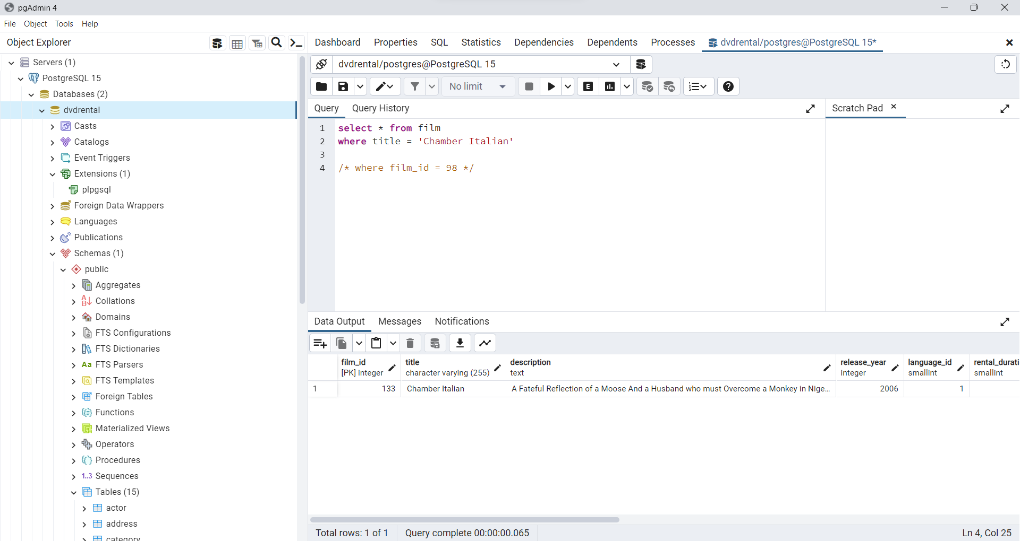Click the Rollback transaction icon
Viewport: 1020px width, 541px height.
coord(669,86)
